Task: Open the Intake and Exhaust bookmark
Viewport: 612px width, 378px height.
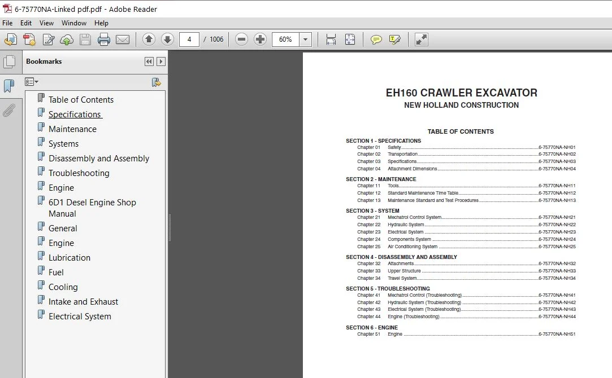Action: point(83,302)
